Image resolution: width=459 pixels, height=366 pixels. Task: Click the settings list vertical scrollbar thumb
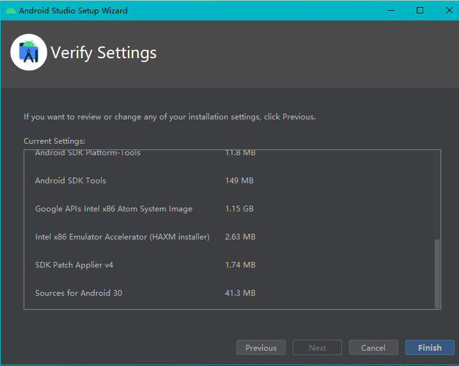[437, 274]
